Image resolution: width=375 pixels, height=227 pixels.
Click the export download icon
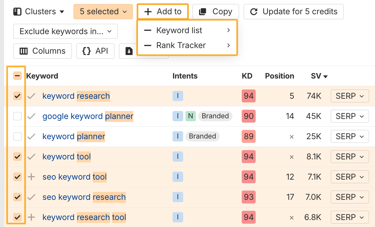(129, 52)
